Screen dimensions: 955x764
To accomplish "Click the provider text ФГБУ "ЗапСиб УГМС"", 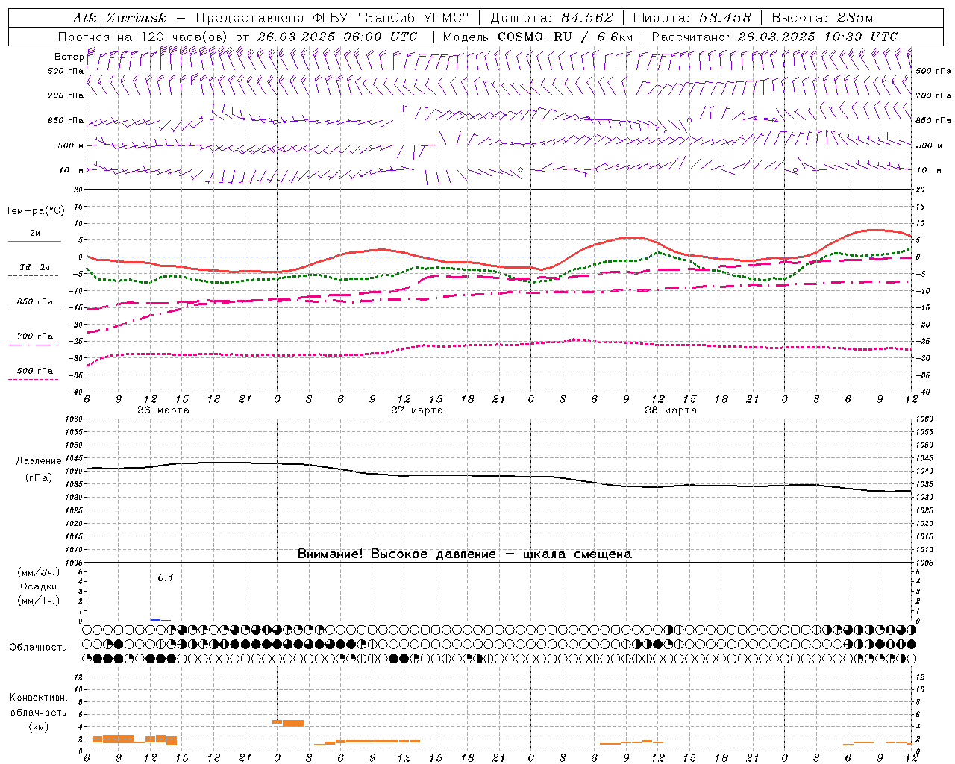I will tap(392, 18).
